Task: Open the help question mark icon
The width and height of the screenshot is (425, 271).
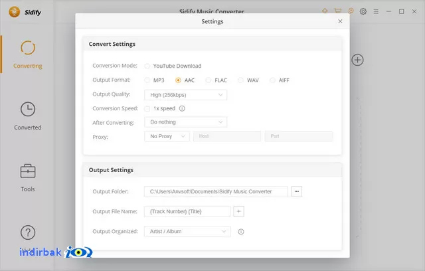Action: pyautogui.click(x=28, y=232)
